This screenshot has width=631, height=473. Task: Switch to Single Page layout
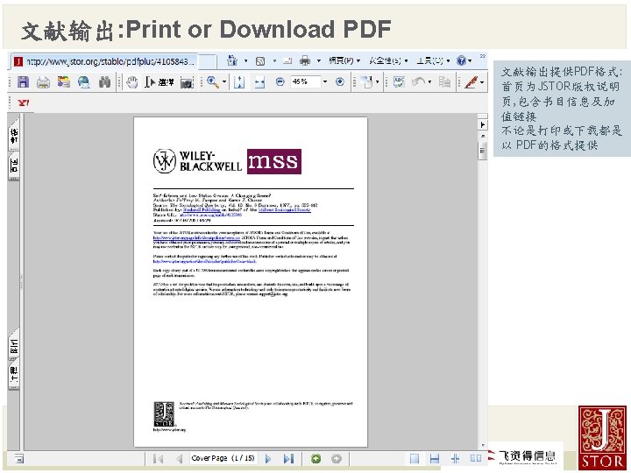coord(414,458)
